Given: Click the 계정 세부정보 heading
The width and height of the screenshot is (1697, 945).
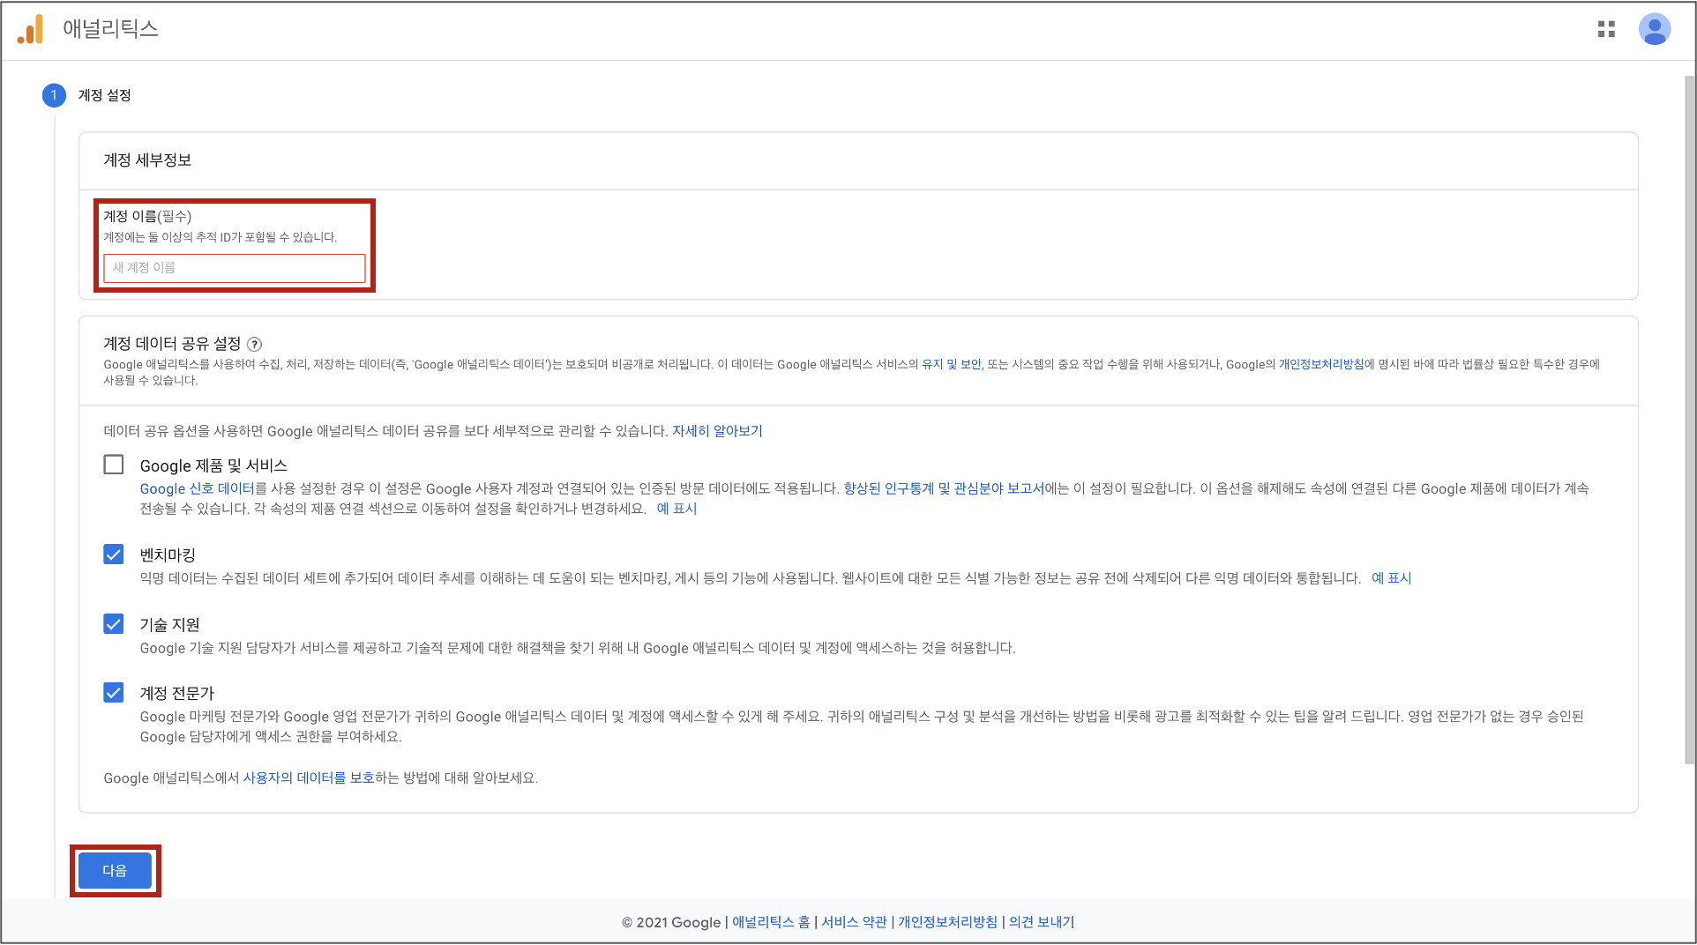Looking at the screenshot, I should coord(147,160).
